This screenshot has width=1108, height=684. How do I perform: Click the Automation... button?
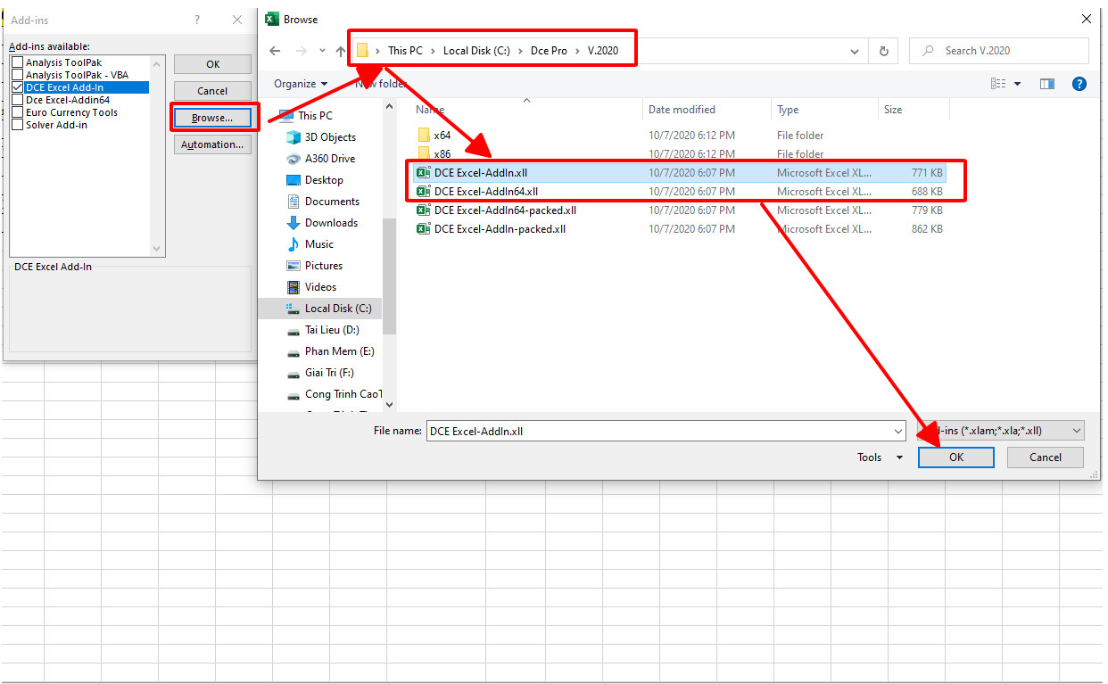pos(212,144)
